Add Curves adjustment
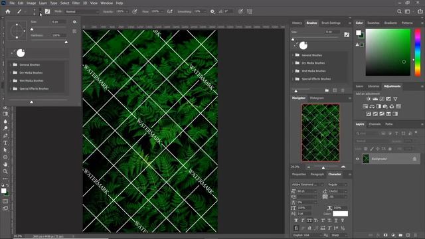 382,99
